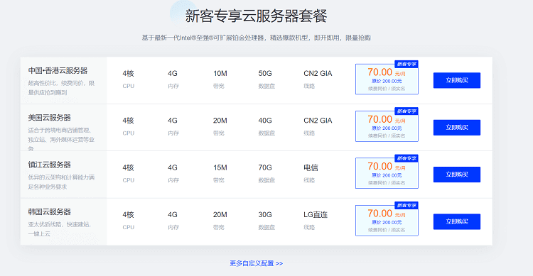The height and width of the screenshot is (276, 533).
Task: Click 原价 200.00元 in Hong Kong row
Action: [x=387, y=81]
